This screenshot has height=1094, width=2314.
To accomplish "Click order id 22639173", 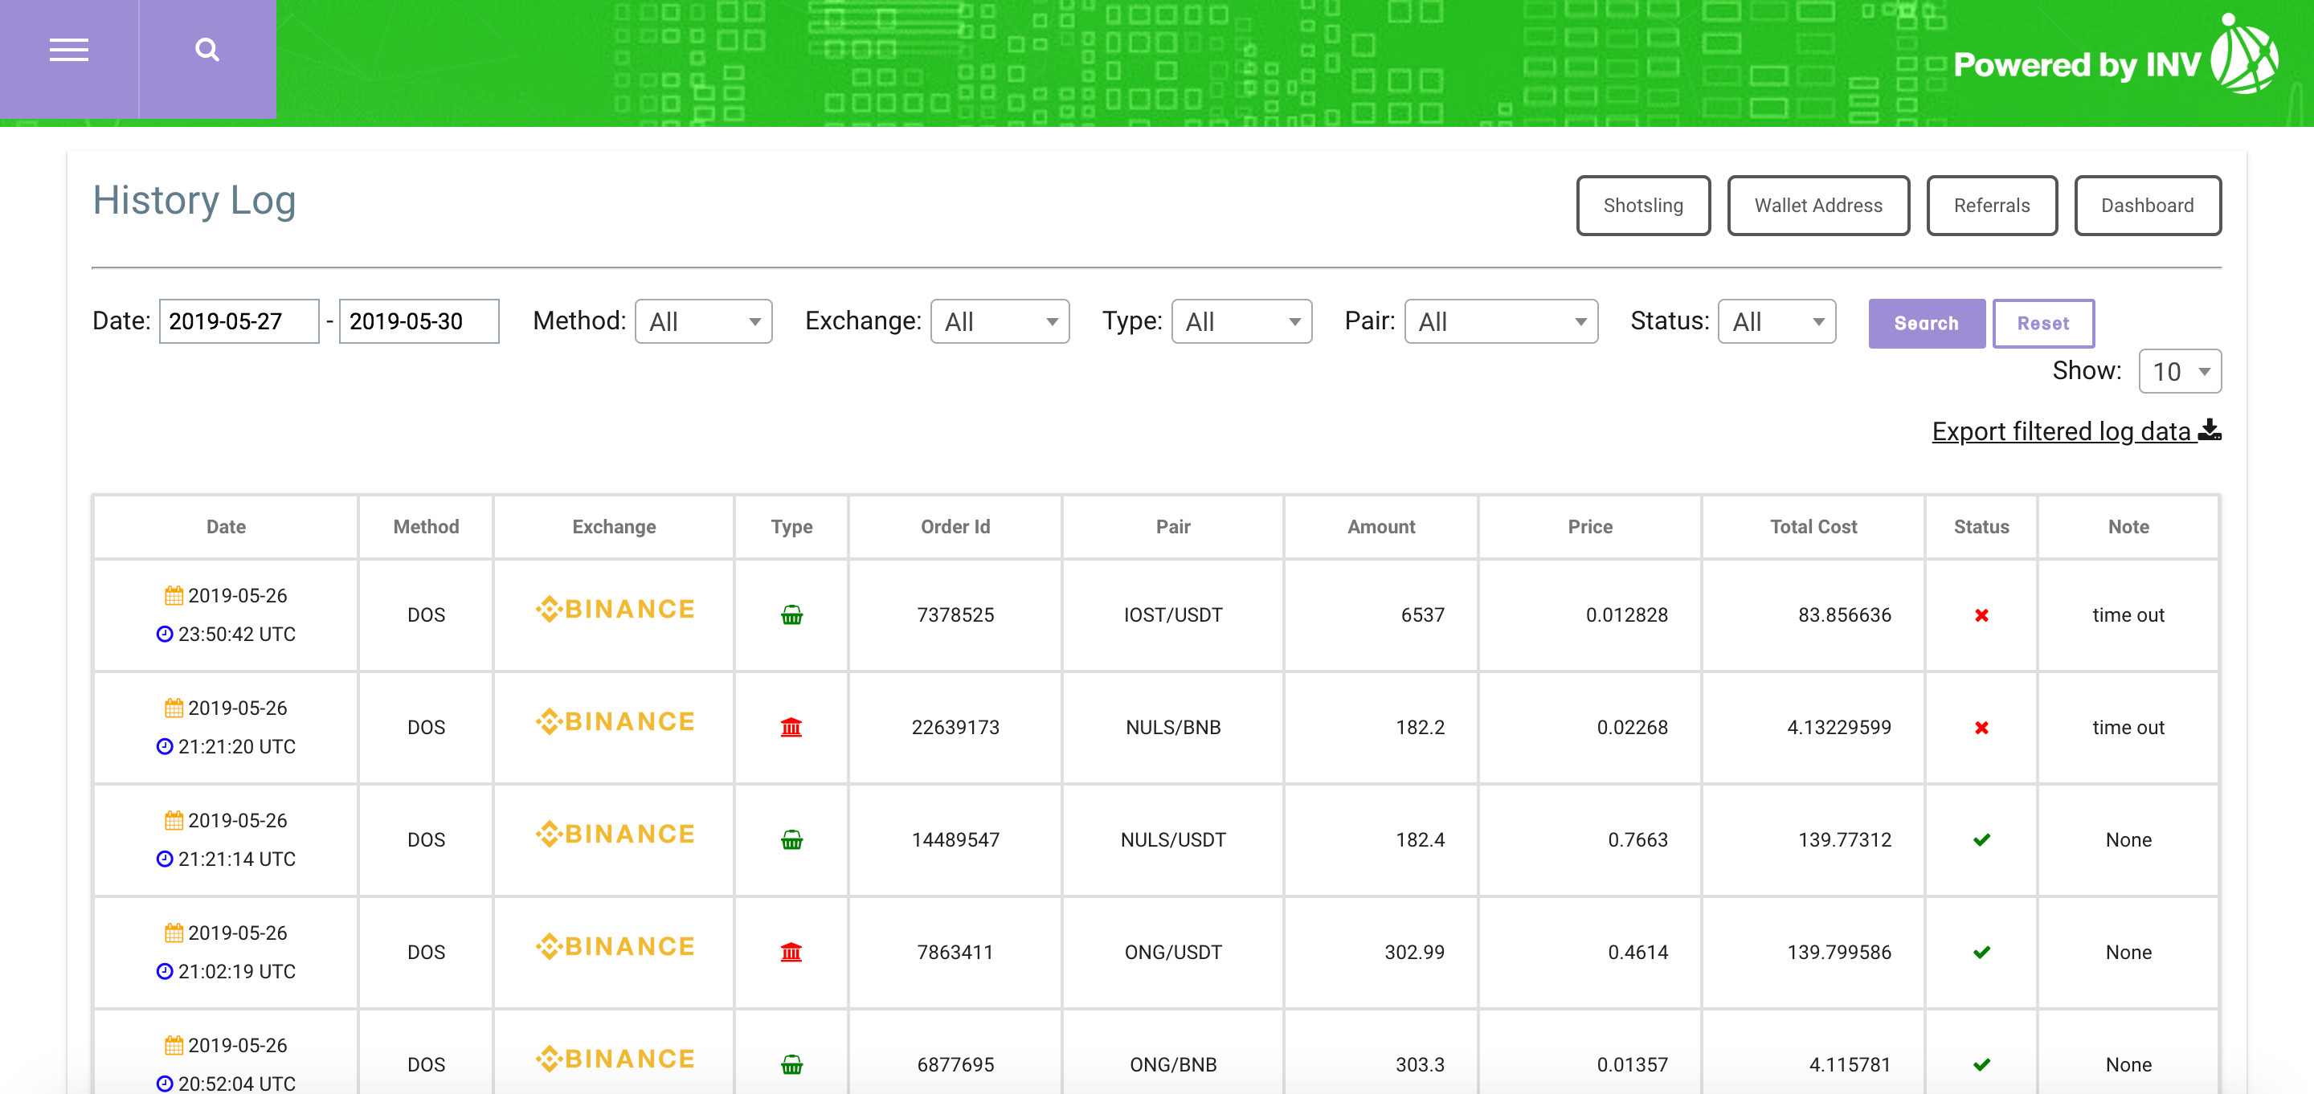I will [x=956, y=728].
